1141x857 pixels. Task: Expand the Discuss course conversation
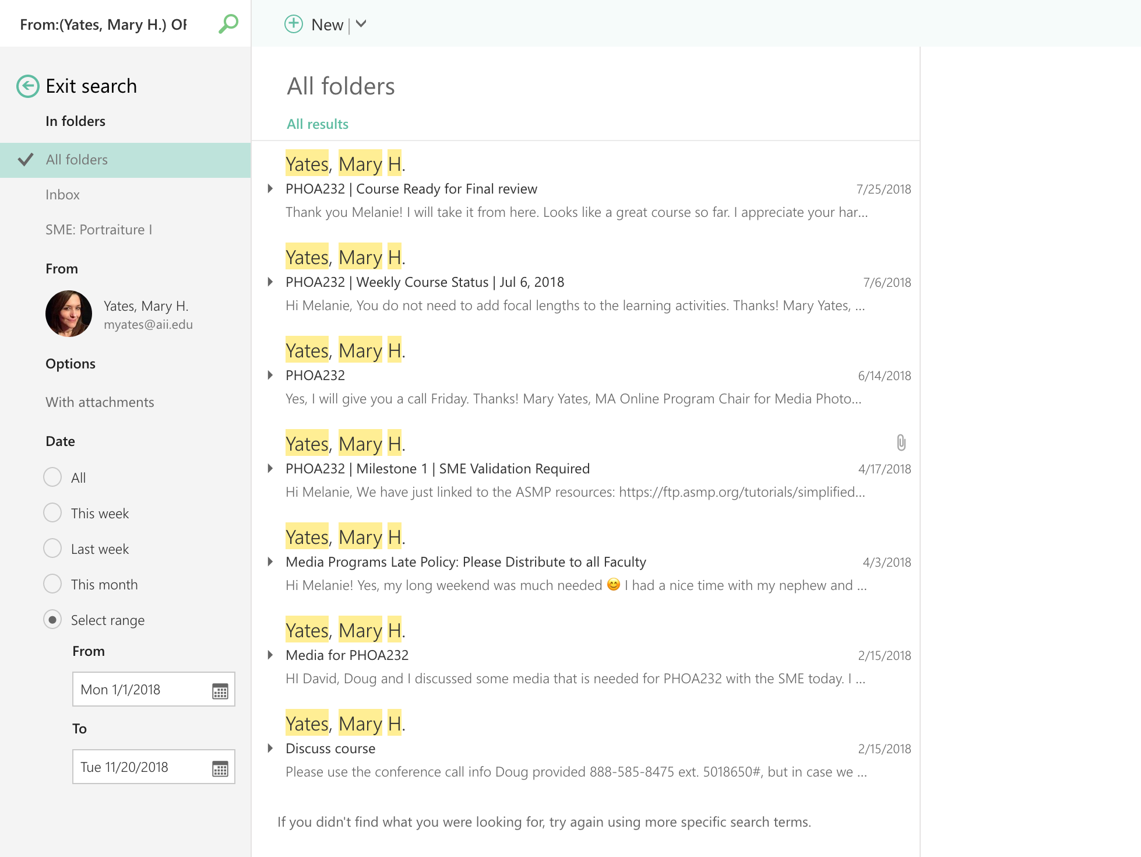point(270,748)
